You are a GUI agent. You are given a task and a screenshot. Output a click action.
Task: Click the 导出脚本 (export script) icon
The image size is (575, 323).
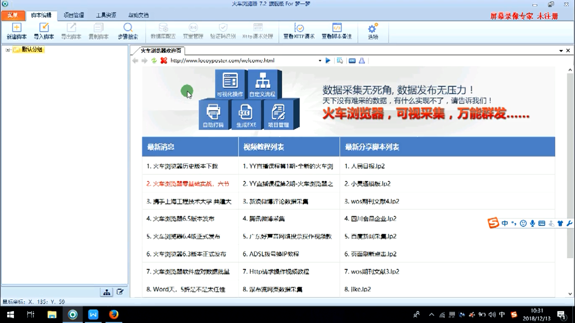point(71,31)
